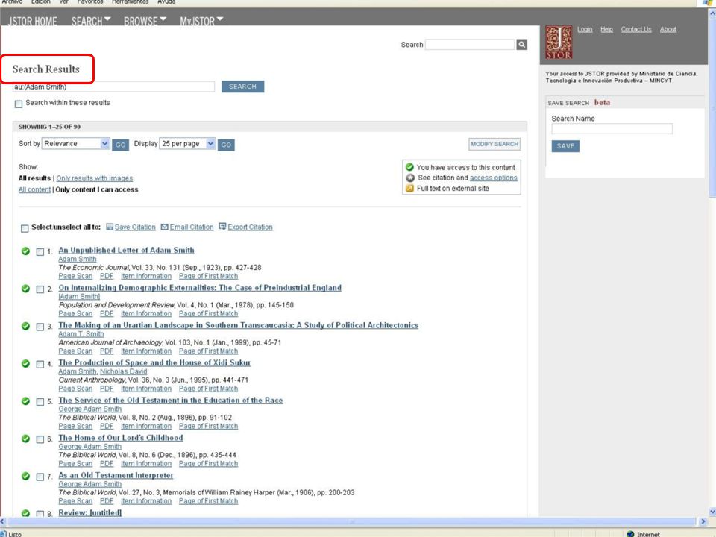Image resolution: width=716 pixels, height=537 pixels.
Task: Click Internet zone globe icon in status bar
Action: point(630,534)
